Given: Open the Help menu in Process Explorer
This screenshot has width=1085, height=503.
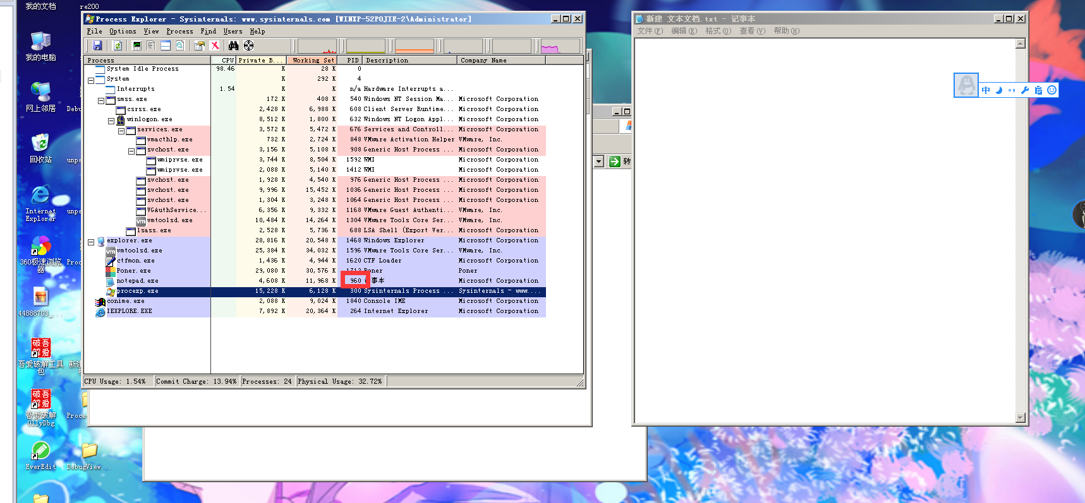Looking at the screenshot, I should 257,31.
